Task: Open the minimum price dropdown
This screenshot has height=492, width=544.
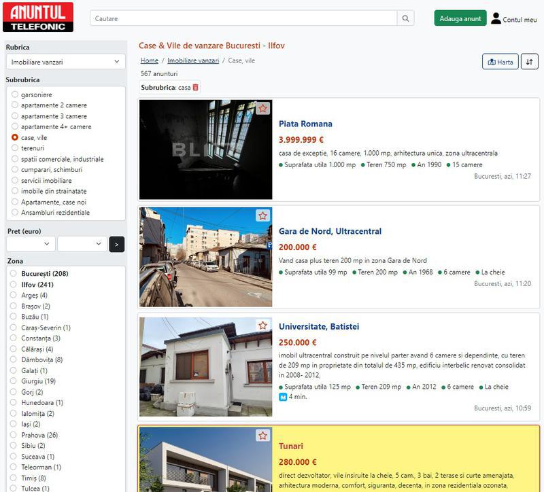Action: 31,244
